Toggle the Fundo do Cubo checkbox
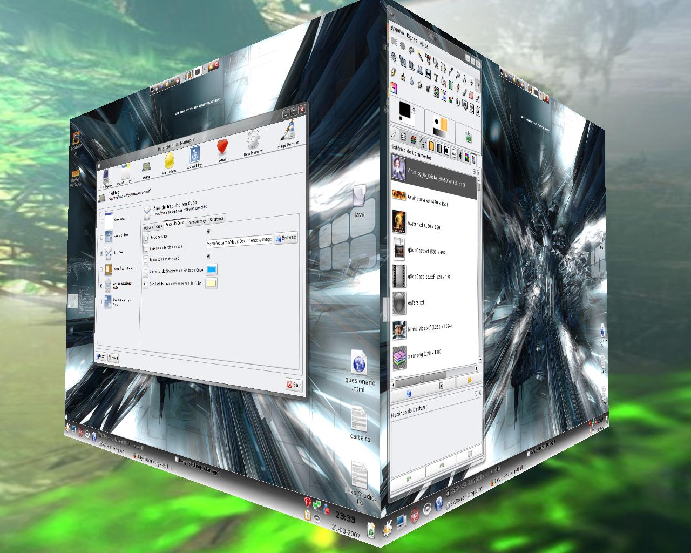The height and width of the screenshot is (553, 691). [x=208, y=232]
